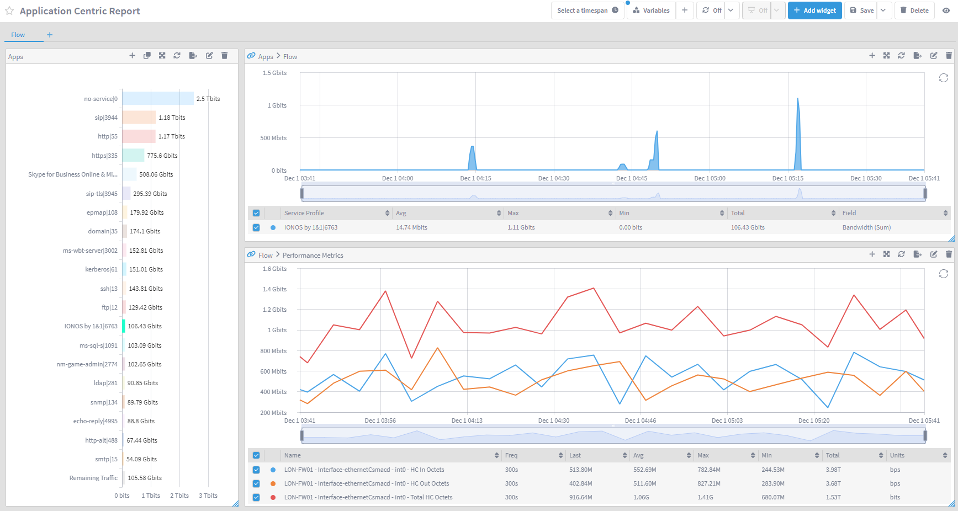Edit the Apps > Flow widget
Viewport: 958px width, 511px height.
tap(934, 56)
